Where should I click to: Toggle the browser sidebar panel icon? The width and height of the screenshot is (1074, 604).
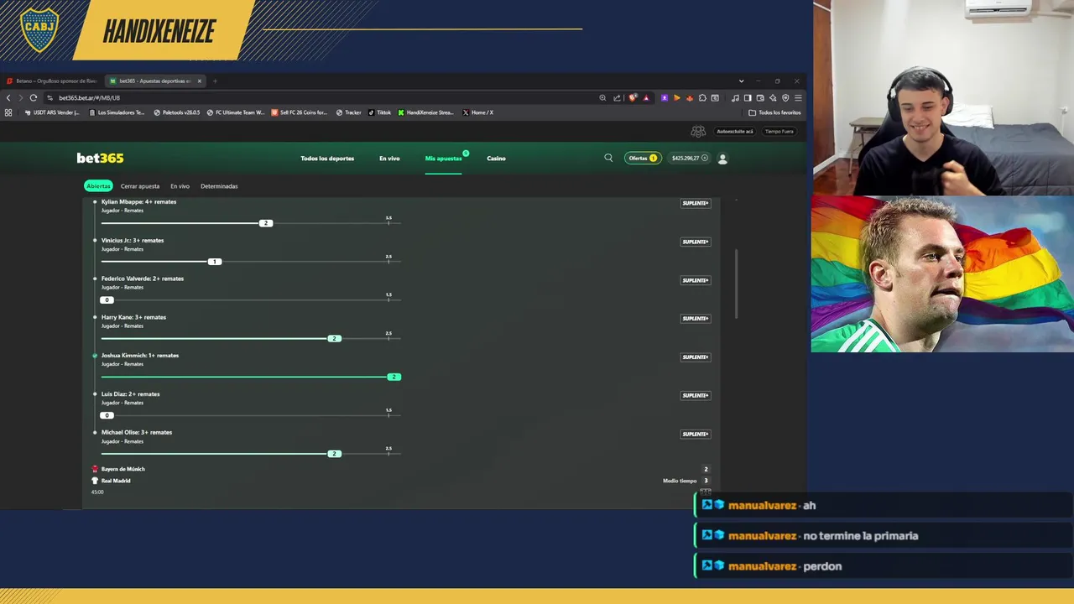click(x=748, y=98)
